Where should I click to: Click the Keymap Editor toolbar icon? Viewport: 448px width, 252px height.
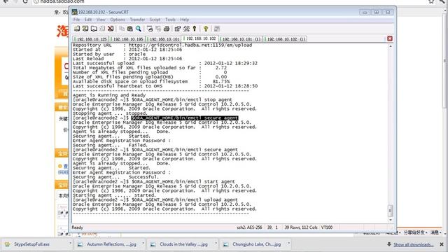point(186,29)
